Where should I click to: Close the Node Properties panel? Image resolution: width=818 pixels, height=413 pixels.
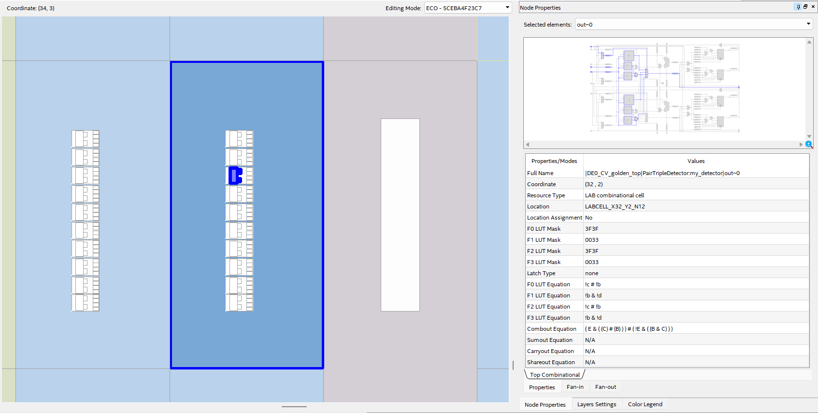[x=813, y=7]
